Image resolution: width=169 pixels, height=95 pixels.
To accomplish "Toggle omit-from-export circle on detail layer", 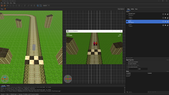I will (163, 22).
